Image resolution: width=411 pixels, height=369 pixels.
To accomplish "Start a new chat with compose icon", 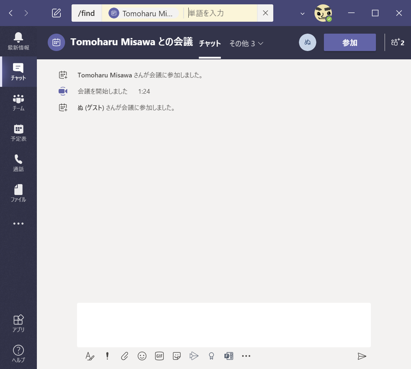I will point(56,13).
